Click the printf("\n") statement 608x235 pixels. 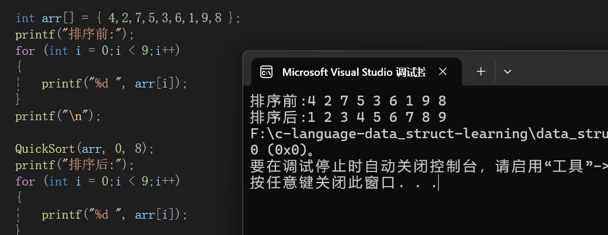coord(58,116)
